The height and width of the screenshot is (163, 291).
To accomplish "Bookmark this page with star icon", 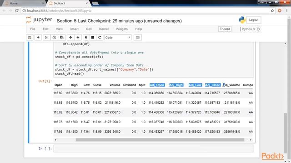I will coord(272,11).
